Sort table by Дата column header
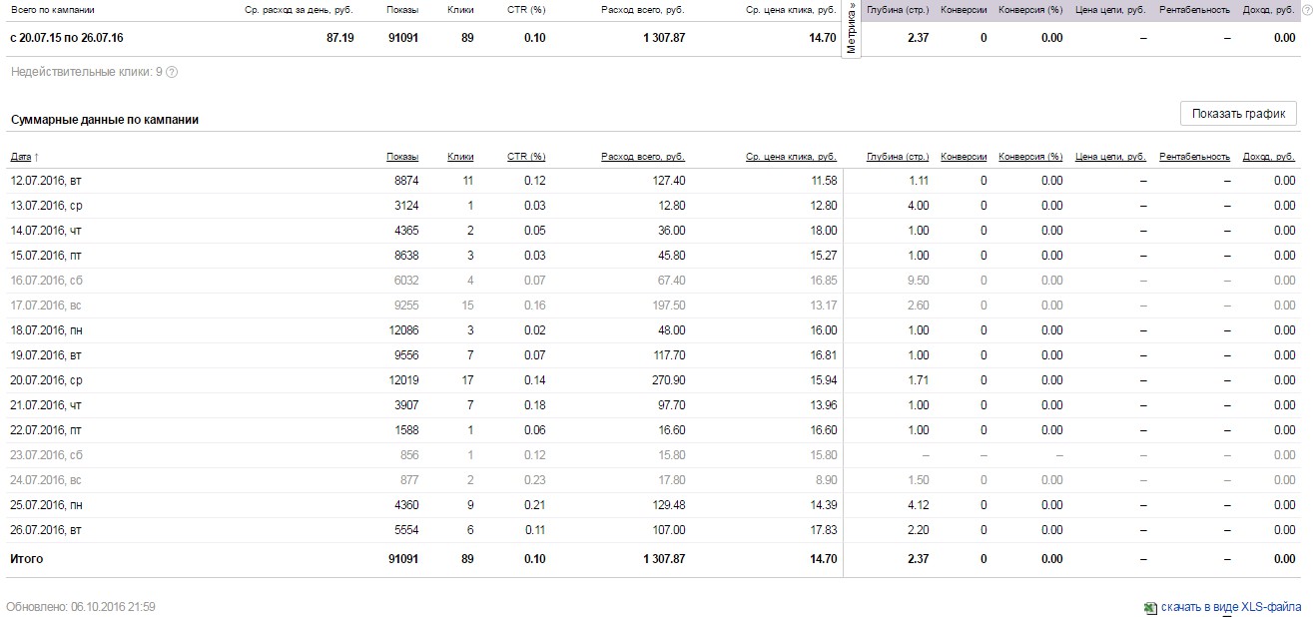The image size is (1313, 617). pyautogui.click(x=21, y=157)
